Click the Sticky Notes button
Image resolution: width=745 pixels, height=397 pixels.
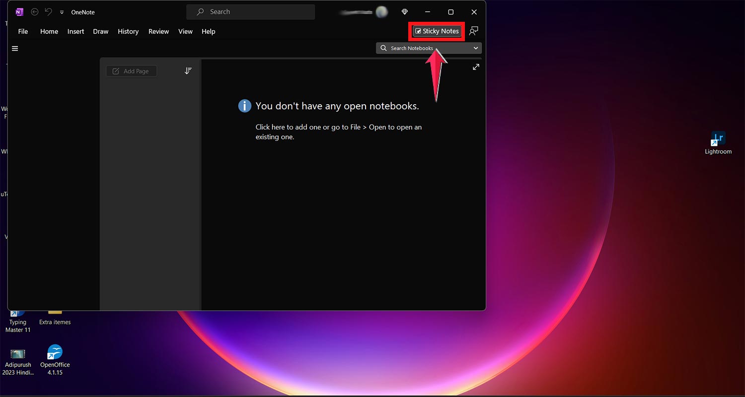(437, 31)
